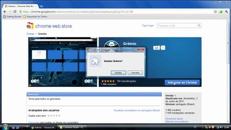This screenshot has height=130, width=231.
Task: Click the Instalar Grêmio? prompt text
Action: click(113, 61)
